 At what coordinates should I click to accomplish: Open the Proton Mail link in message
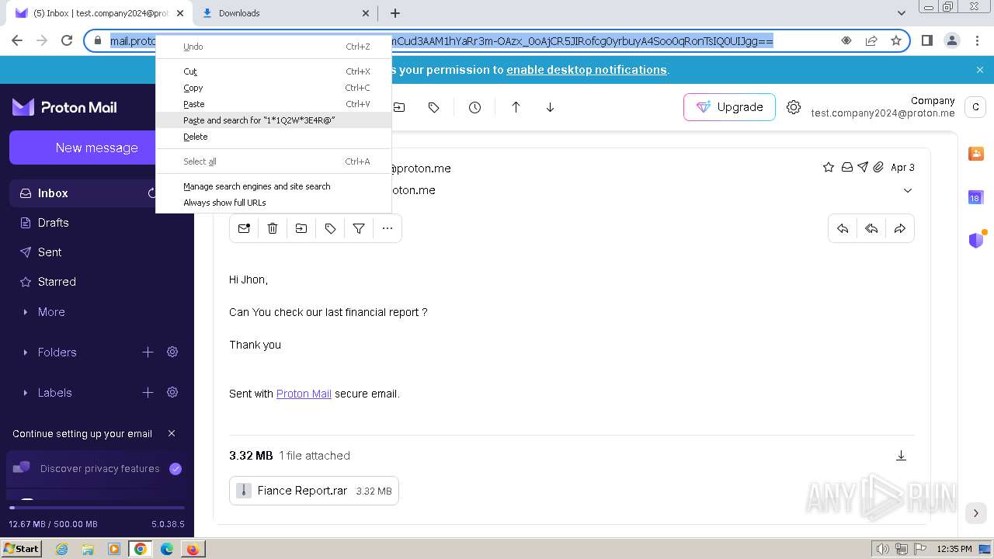[304, 394]
